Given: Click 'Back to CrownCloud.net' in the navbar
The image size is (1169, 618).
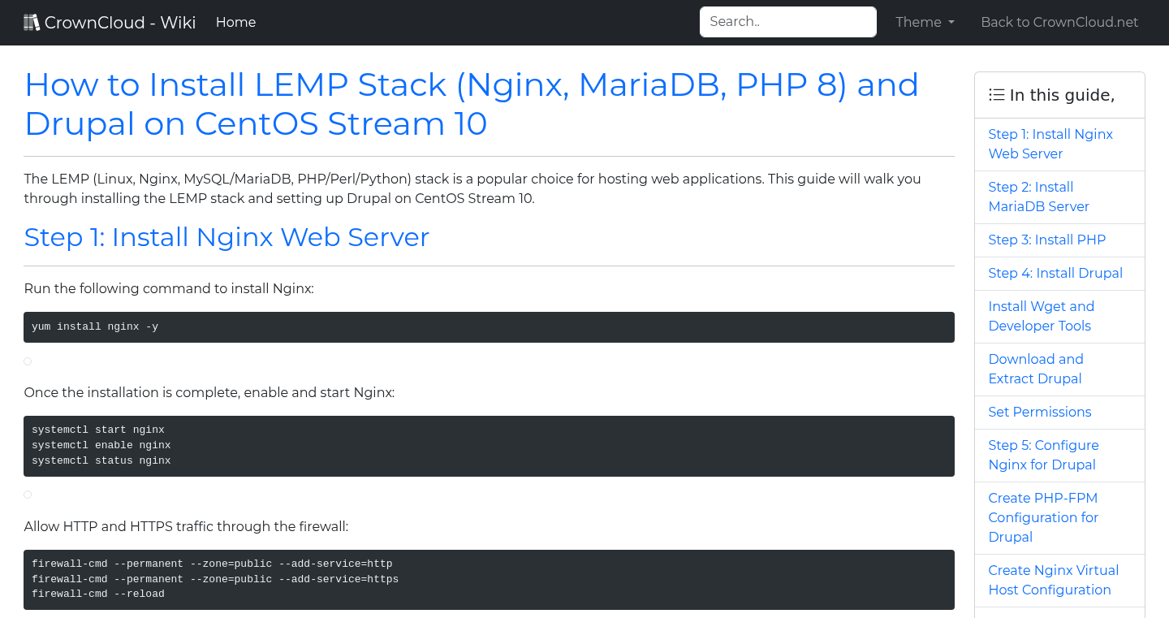Looking at the screenshot, I should coord(1059,22).
